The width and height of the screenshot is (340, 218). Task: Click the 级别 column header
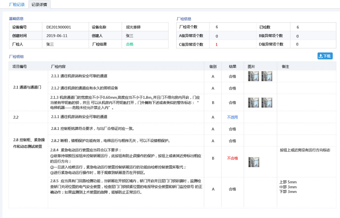(x=213, y=67)
